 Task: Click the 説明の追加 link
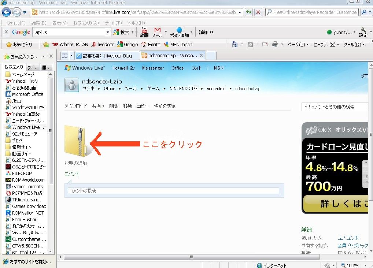(75, 163)
